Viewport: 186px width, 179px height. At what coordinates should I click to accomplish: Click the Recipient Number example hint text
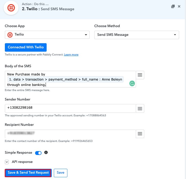pos(49,141)
